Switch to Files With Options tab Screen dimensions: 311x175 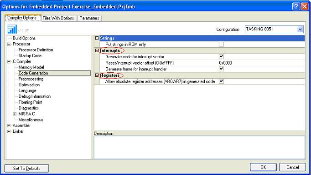(58, 18)
